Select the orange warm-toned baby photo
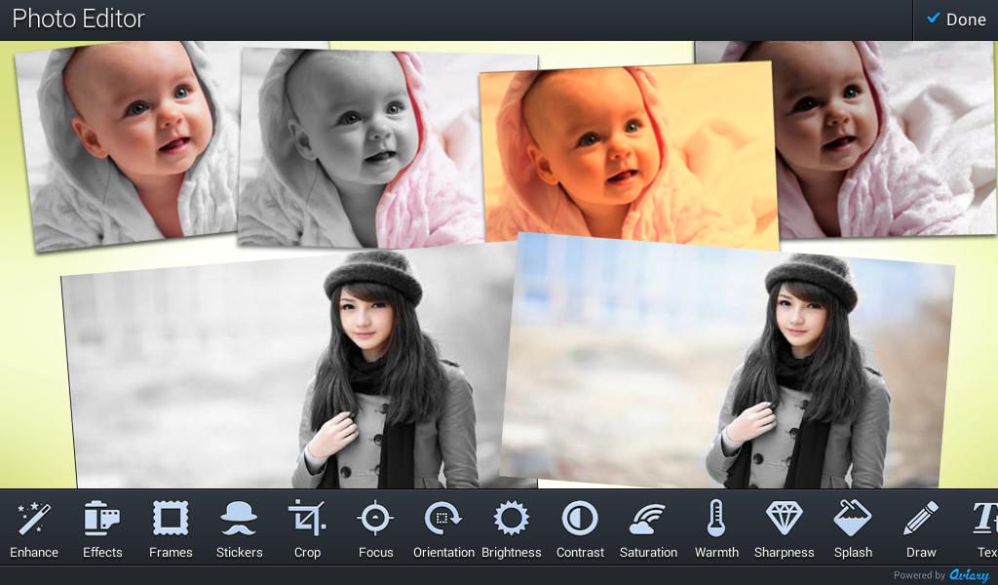This screenshot has height=585, width=998. click(x=629, y=157)
